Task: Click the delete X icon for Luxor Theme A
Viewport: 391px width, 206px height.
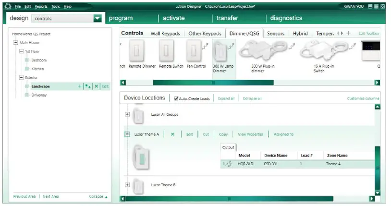Action: point(172,134)
